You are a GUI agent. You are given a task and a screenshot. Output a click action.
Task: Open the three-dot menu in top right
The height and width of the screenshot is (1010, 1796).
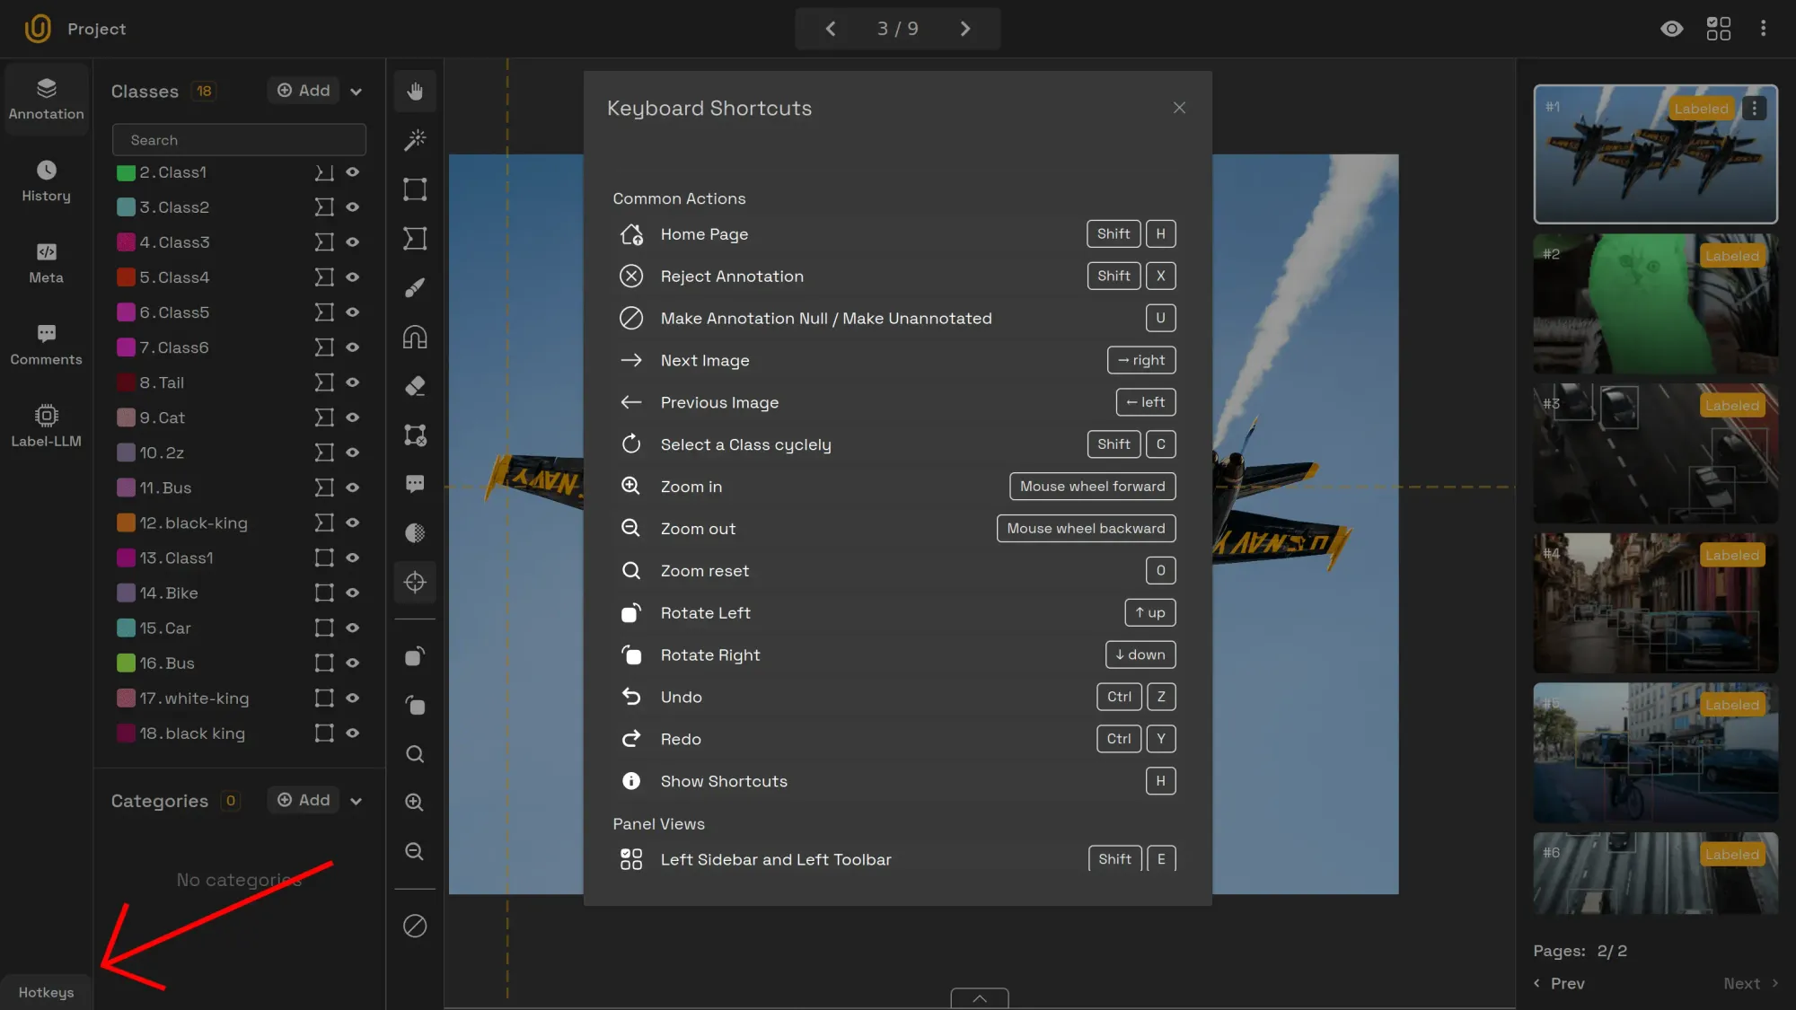pyautogui.click(x=1763, y=28)
